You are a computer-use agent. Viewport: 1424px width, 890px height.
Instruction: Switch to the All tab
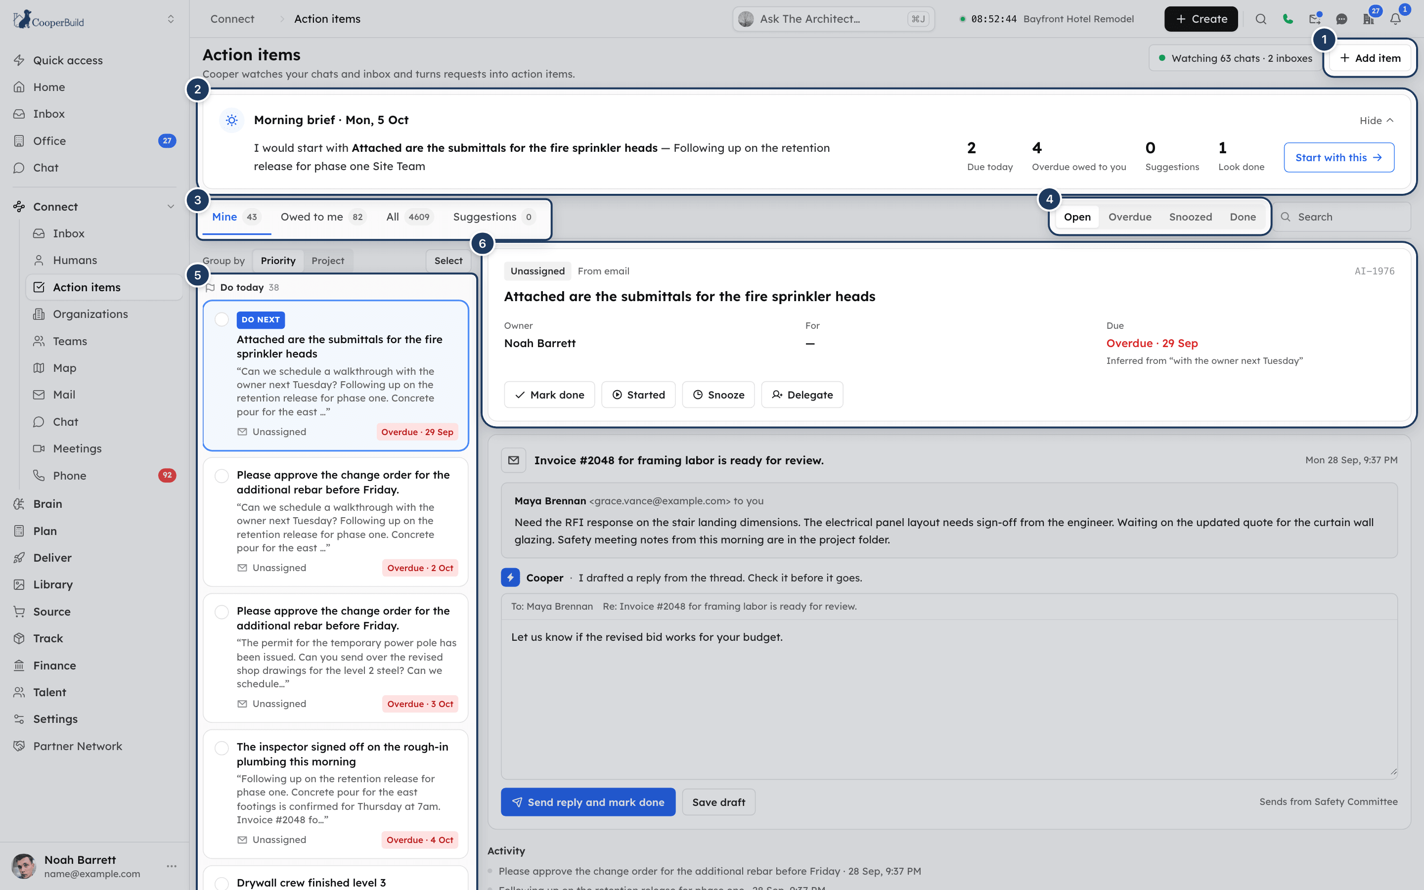pyautogui.click(x=409, y=217)
